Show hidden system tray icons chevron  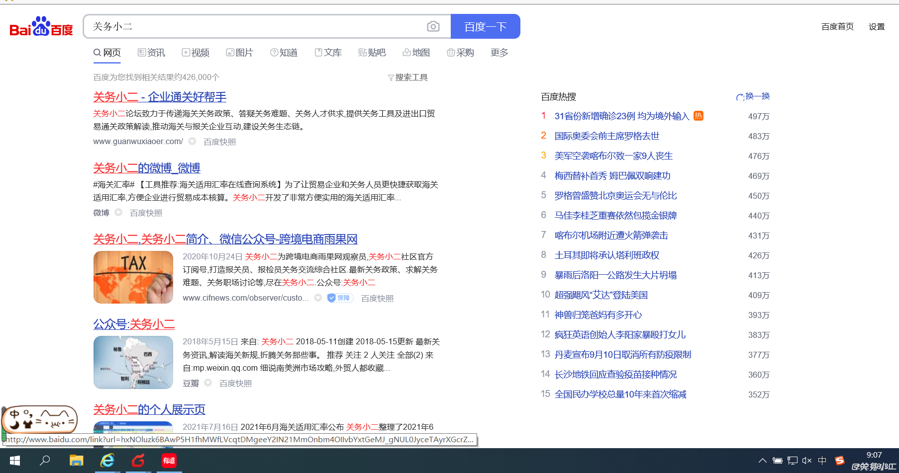click(762, 461)
